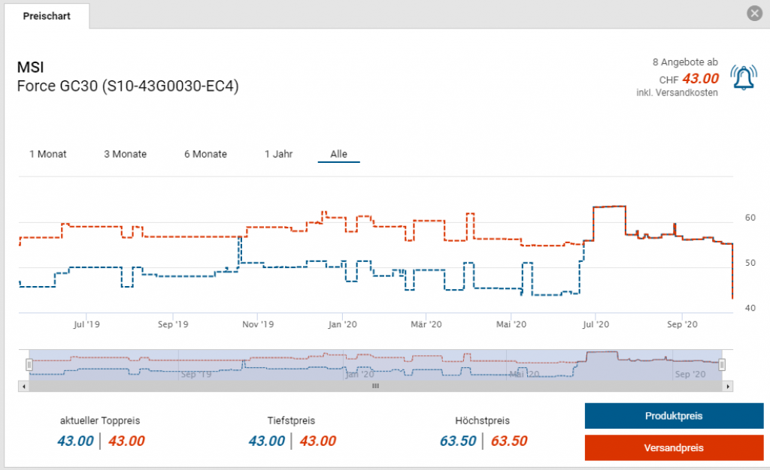Click the 8 Angebote ab text
The image size is (770, 470).
[x=684, y=63]
